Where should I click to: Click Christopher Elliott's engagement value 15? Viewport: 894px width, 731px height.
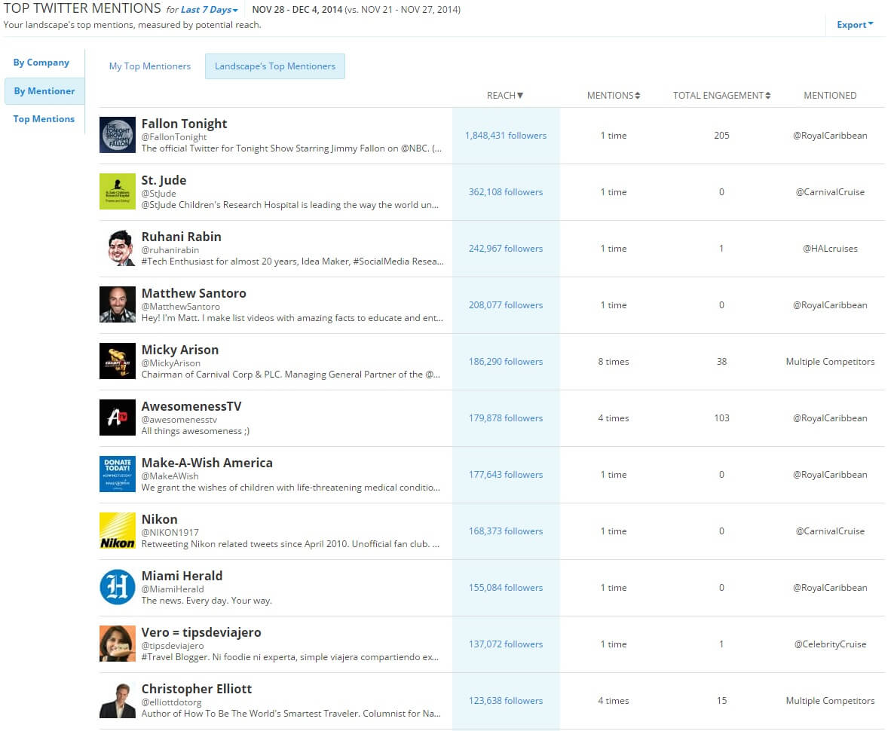(722, 700)
